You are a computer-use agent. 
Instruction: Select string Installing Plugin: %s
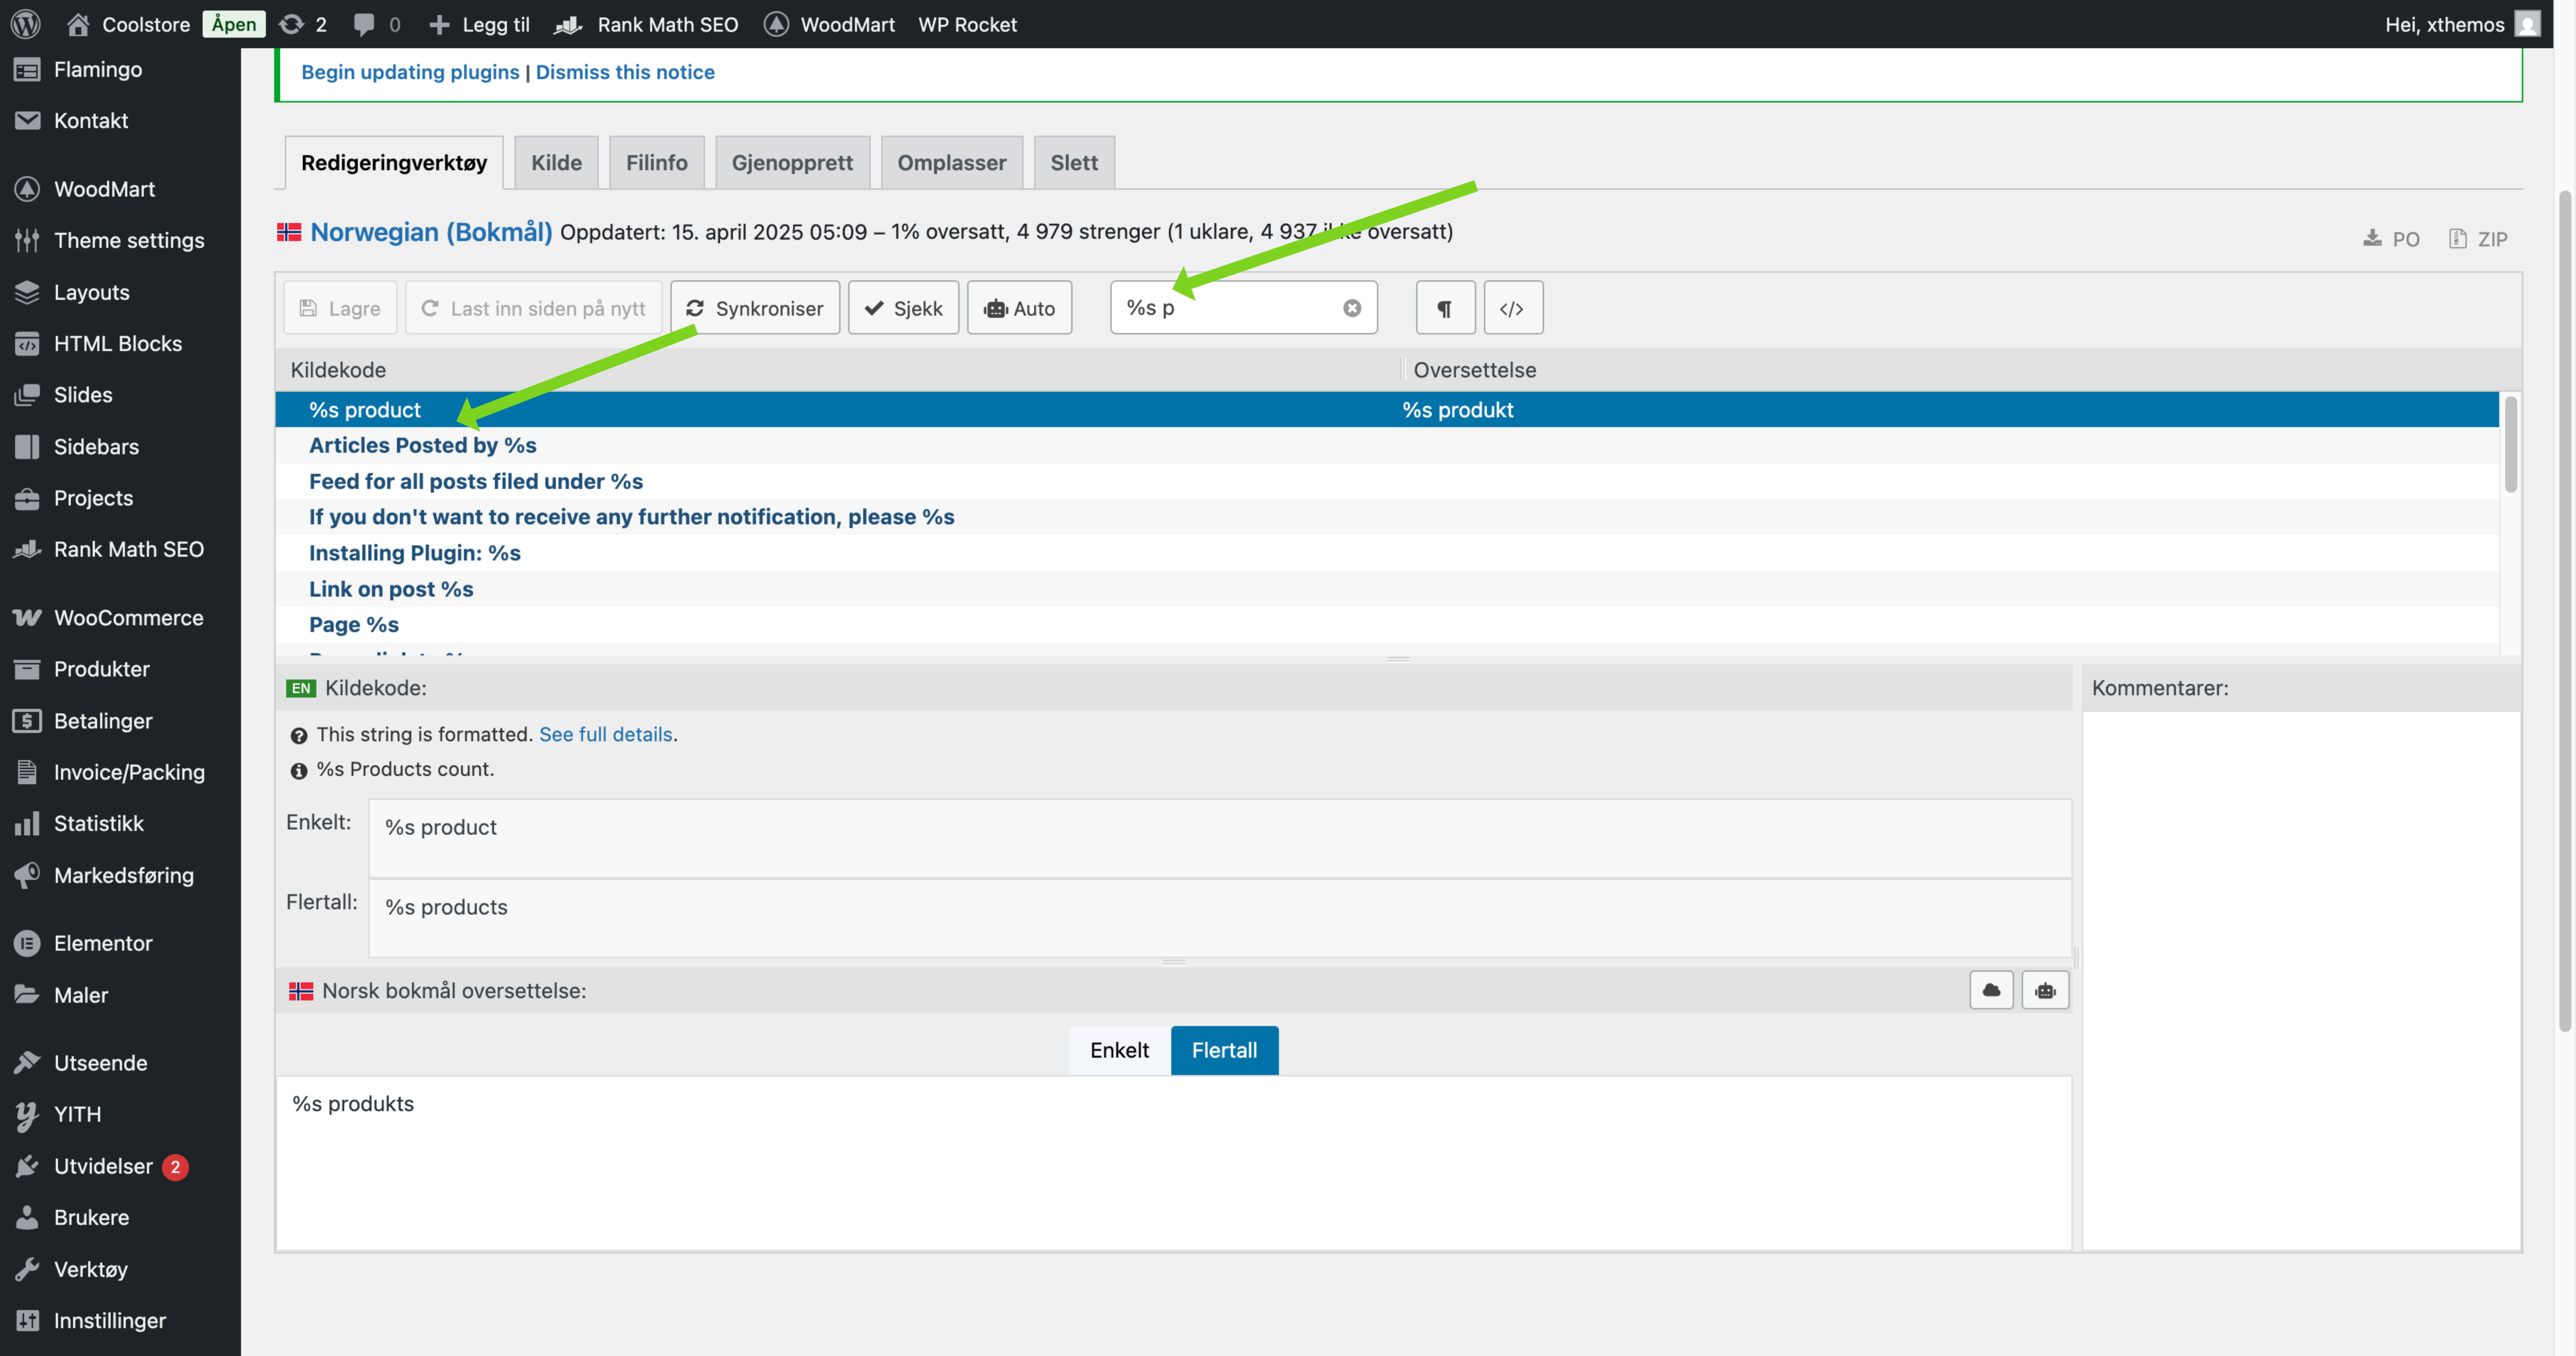(x=1387, y=553)
